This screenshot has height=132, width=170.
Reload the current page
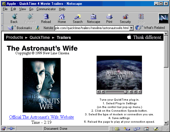46,18
